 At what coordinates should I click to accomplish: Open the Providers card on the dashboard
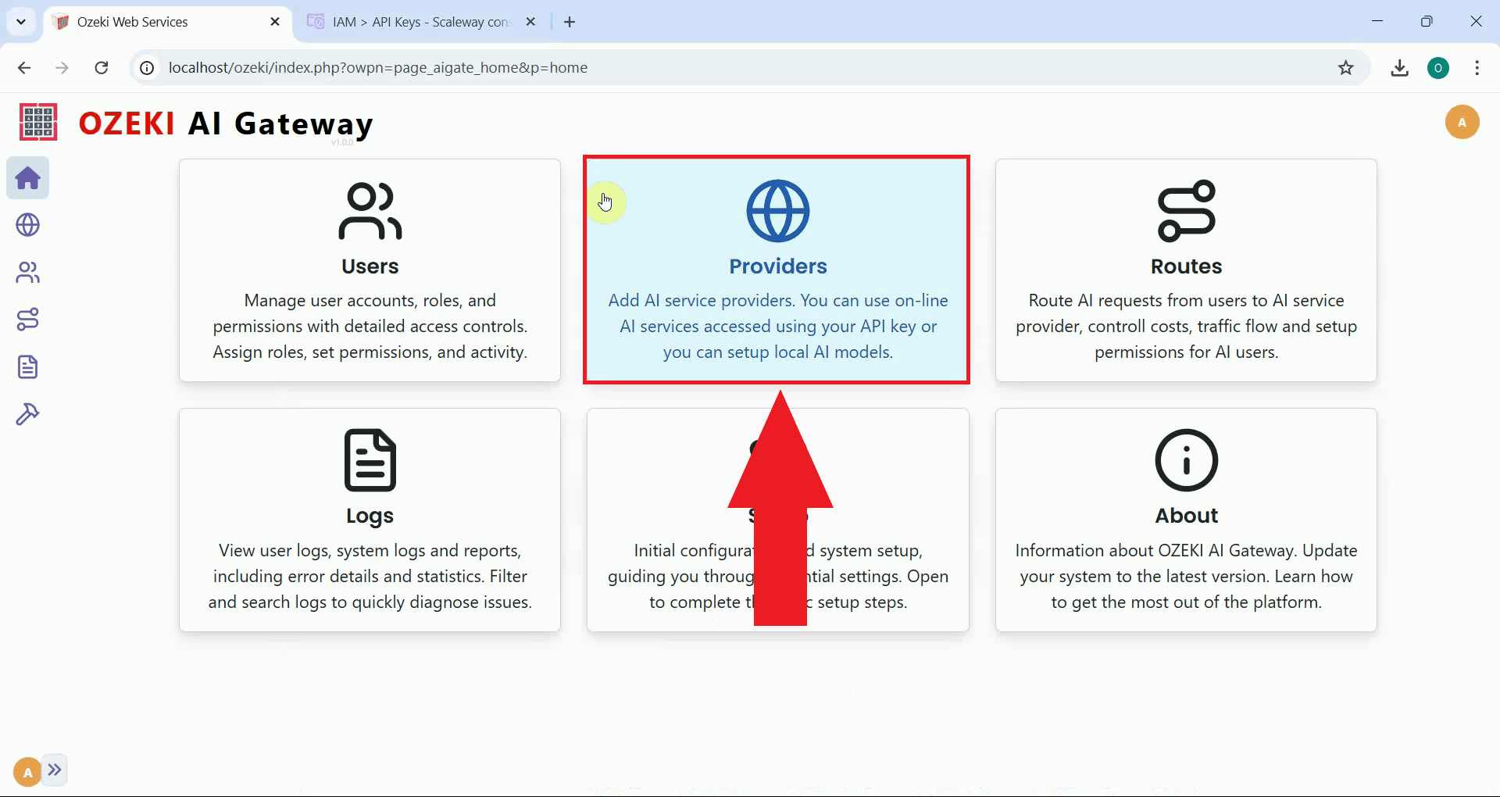point(776,270)
